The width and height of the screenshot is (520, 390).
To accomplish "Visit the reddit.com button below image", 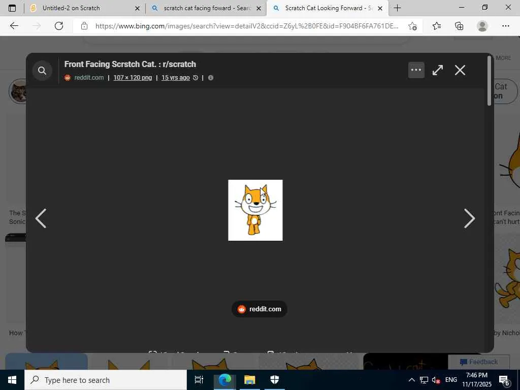I will click(259, 309).
